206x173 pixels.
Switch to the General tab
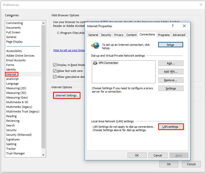(93, 35)
